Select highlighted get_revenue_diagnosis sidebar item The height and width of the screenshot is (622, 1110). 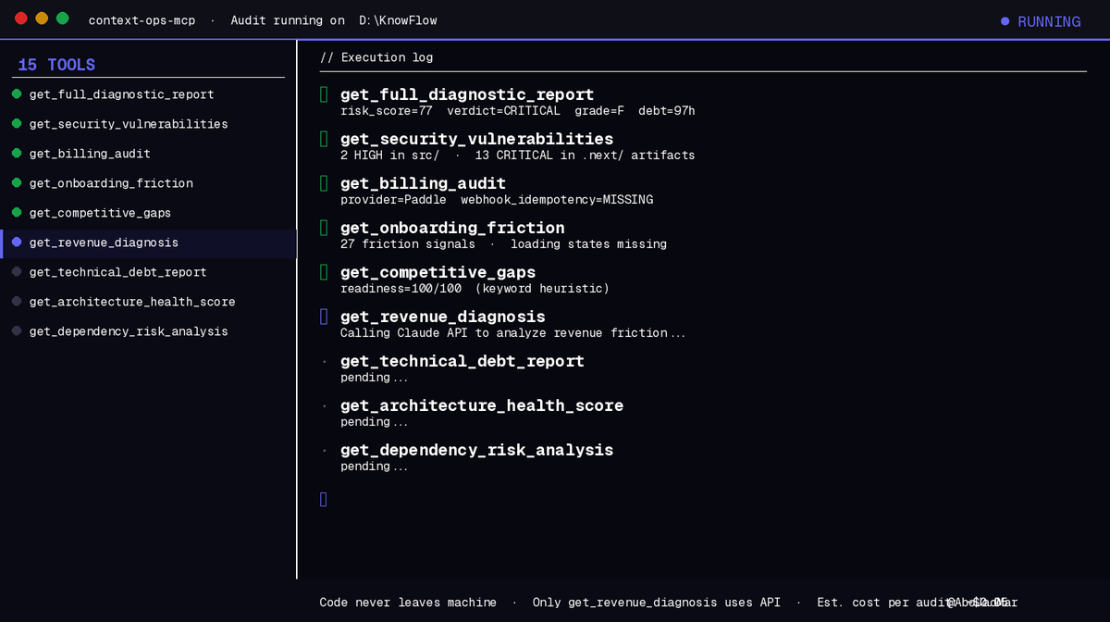[x=148, y=243]
